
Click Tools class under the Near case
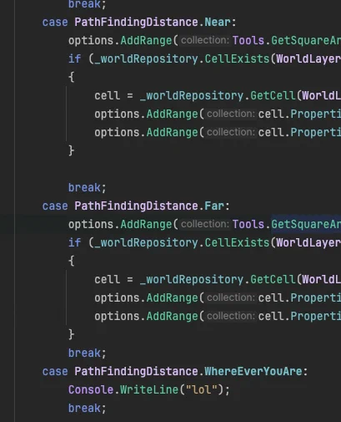tap(248, 41)
